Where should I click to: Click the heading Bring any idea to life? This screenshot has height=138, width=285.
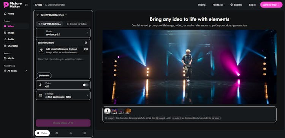coord(189,19)
